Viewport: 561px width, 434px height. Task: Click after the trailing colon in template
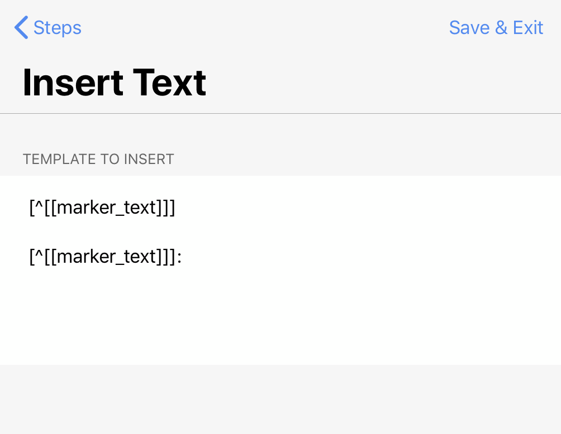click(x=183, y=257)
